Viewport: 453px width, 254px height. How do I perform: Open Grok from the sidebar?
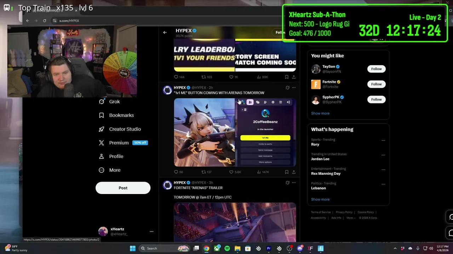109,102
